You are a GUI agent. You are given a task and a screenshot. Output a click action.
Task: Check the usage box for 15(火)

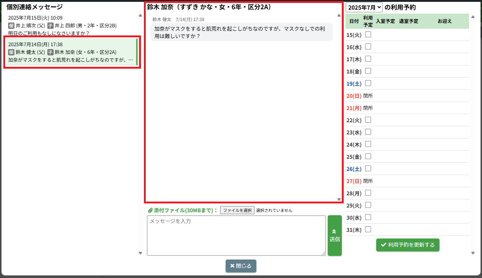tap(368, 35)
